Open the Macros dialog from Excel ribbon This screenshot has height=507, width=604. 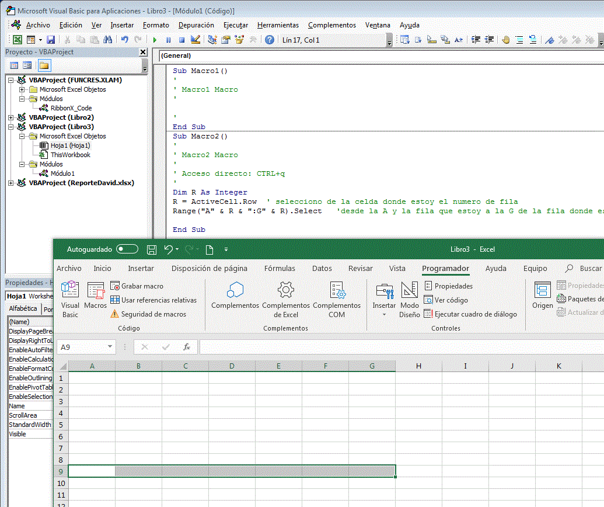pyautogui.click(x=95, y=296)
